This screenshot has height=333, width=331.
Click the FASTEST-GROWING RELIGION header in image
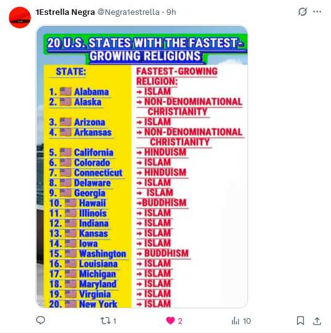177,76
